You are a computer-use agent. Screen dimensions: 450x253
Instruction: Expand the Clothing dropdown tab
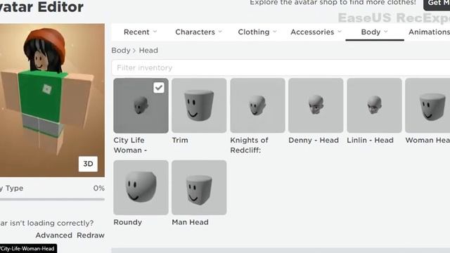point(257,32)
